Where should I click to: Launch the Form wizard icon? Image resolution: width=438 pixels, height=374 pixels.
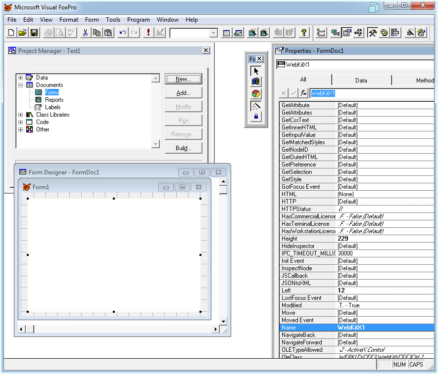coord(252,33)
